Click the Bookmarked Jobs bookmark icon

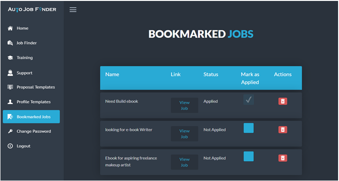coord(10,117)
